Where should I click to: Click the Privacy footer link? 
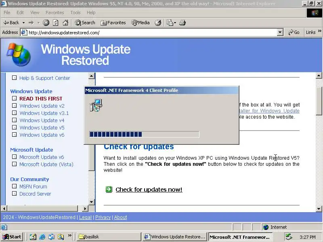click(x=103, y=217)
